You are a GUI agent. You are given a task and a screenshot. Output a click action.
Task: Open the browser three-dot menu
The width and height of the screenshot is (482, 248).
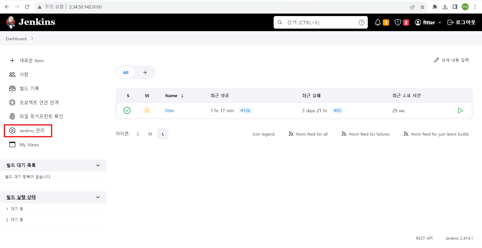click(475, 7)
